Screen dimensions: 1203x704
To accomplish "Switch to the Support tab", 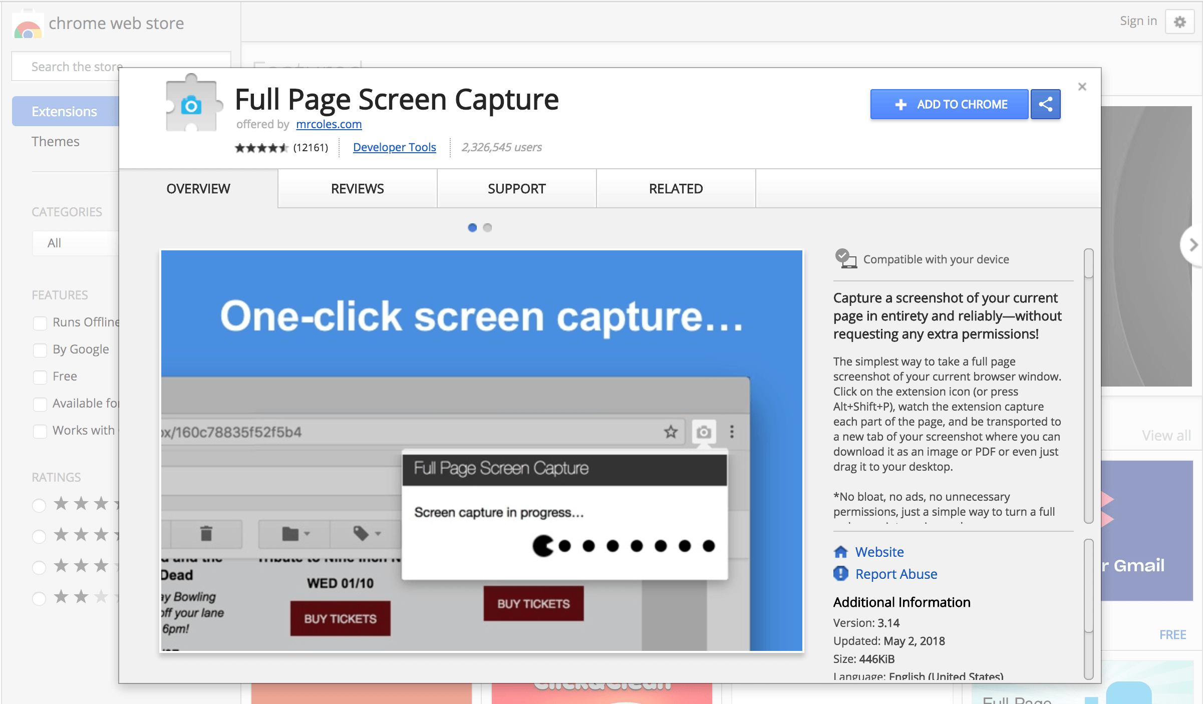I will click(x=517, y=189).
